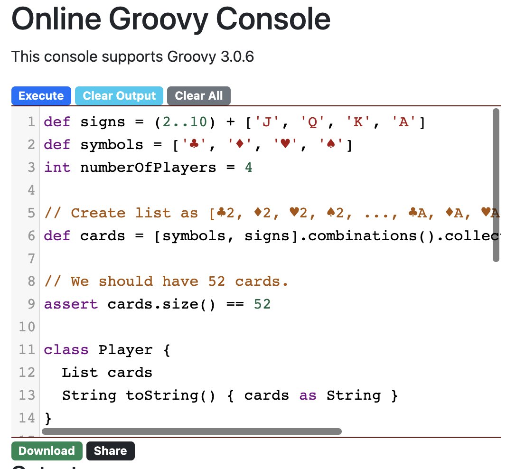Click the '// We should have 52 cards.' comment
Screen dimensions: 525x469
pyautogui.click(x=166, y=281)
